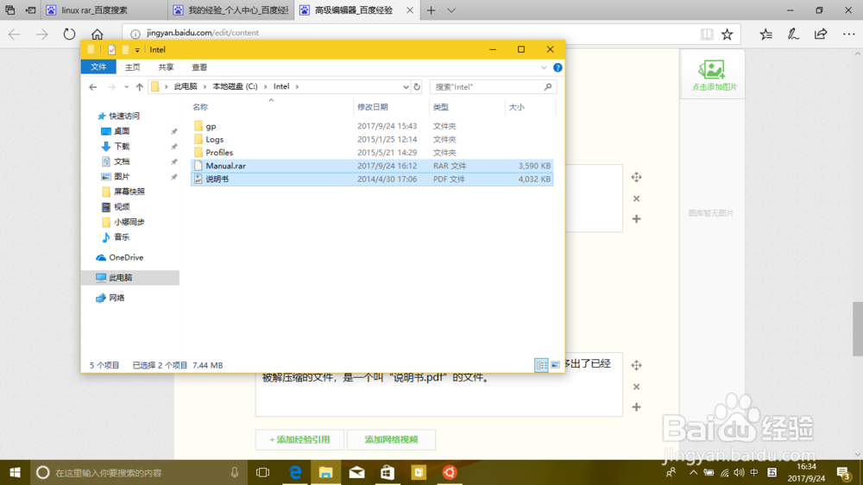The width and height of the screenshot is (863, 485).
Task: Open Edge reading view icon
Action: click(x=707, y=35)
